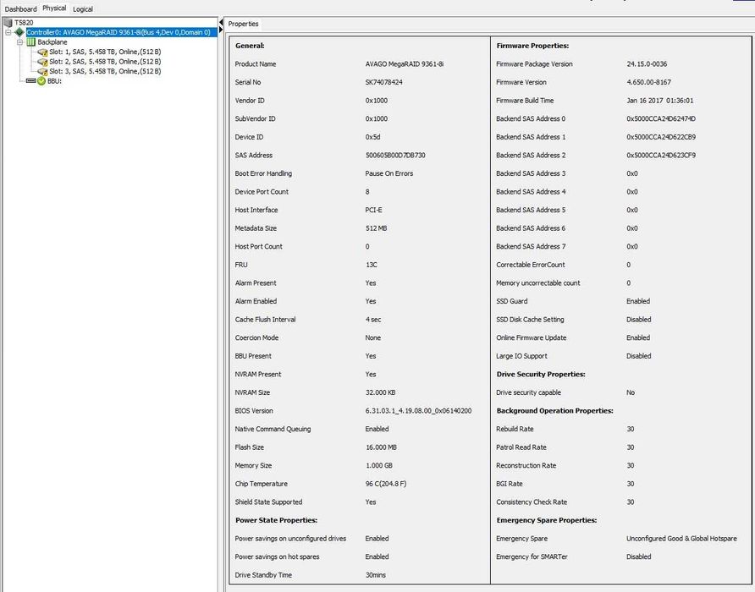Viewport: 755px width, 592px height.
Task: Switch to the Logical tab
Action: pyautogui.click(x=83, y=9)
